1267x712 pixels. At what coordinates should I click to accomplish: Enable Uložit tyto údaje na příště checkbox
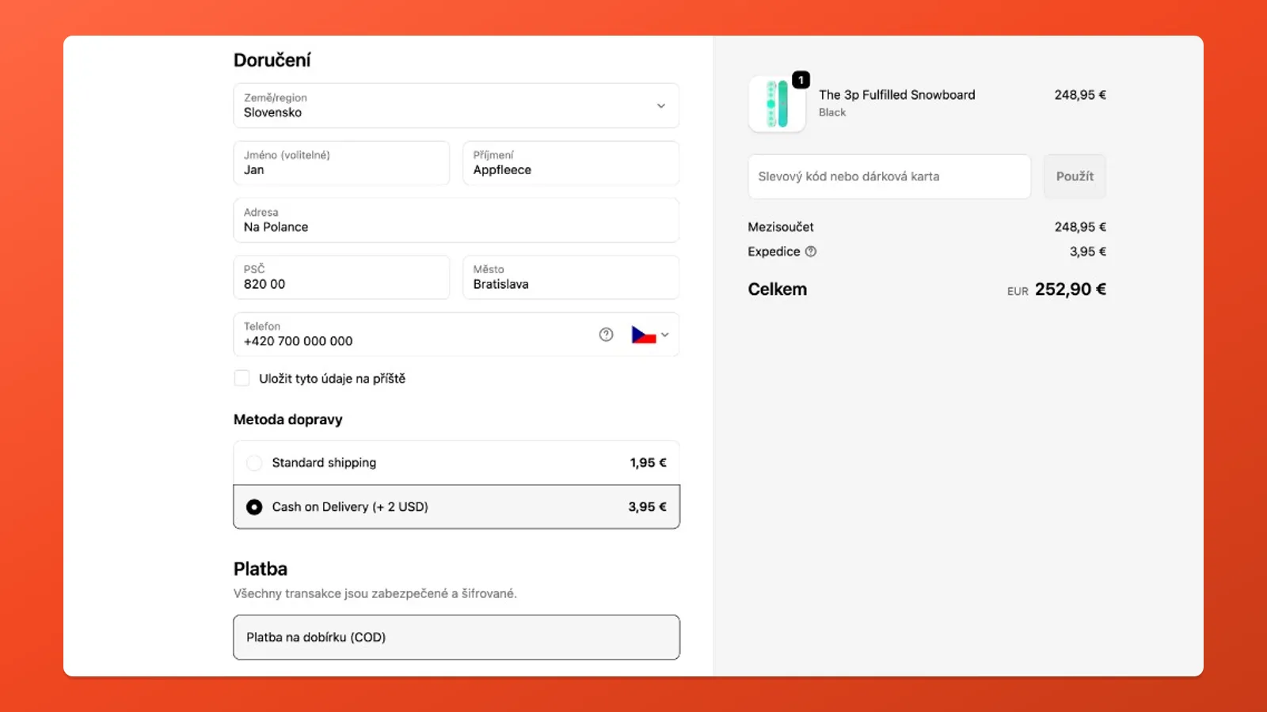click(x=242, y=378)
